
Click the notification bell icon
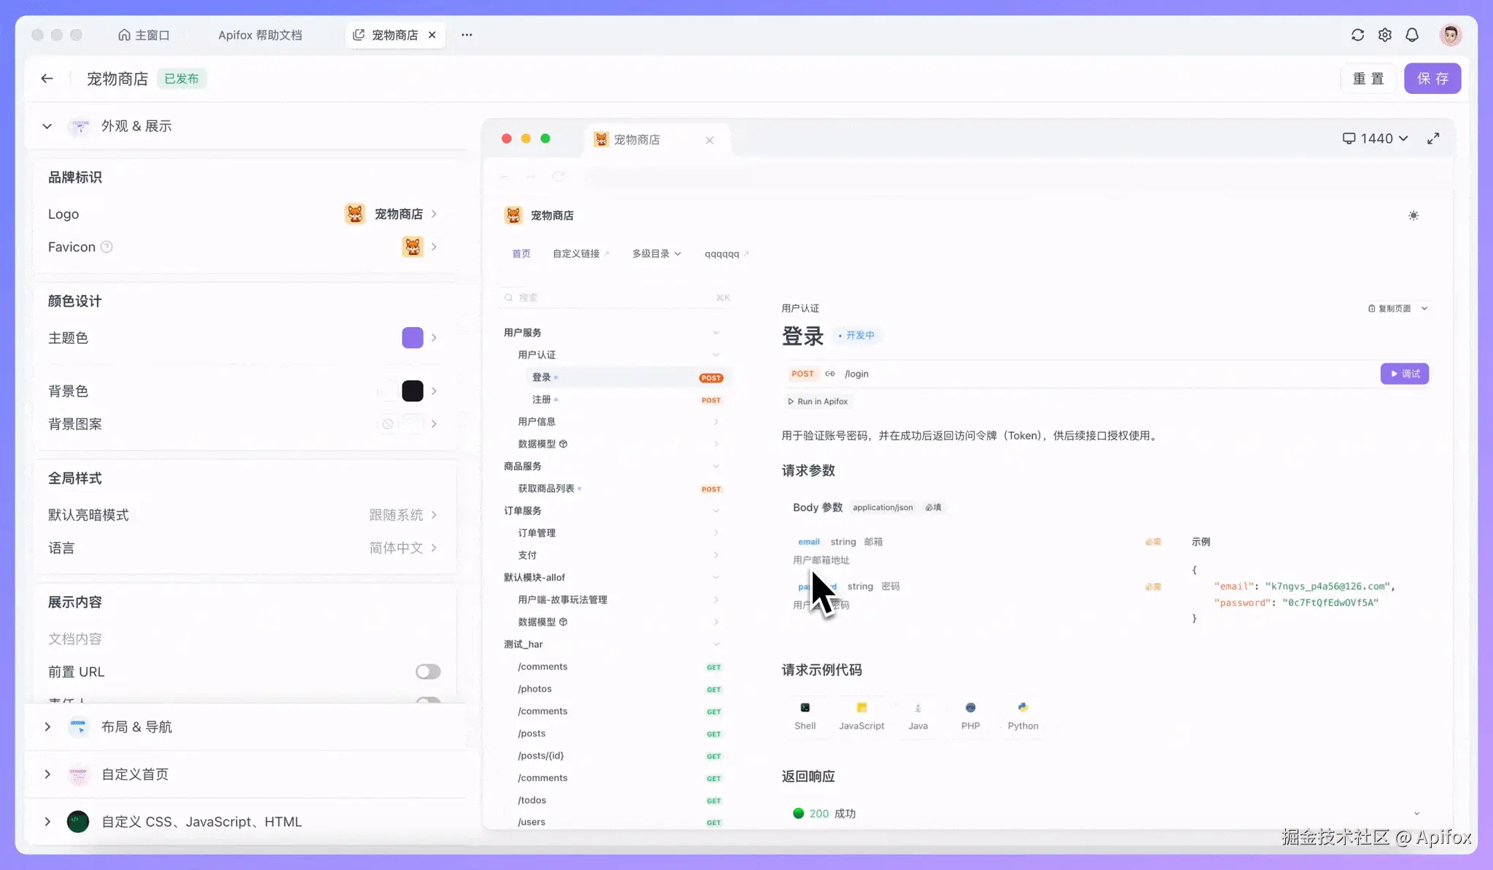click(x=1412, y=35)
